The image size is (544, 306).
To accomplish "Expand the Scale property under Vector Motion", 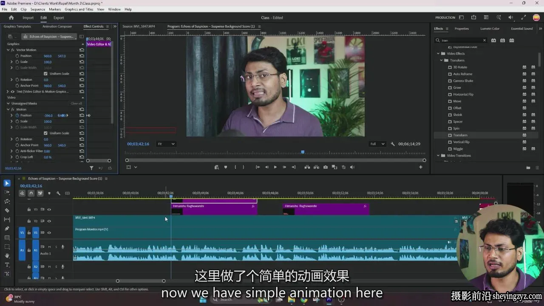I will click(x=11, y=62).
